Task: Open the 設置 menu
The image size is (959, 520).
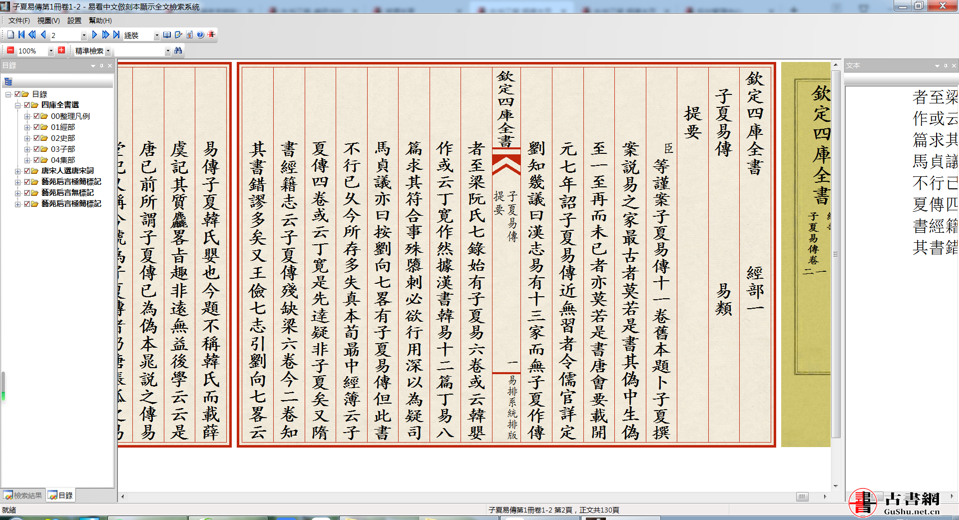Action: [74, 20]
